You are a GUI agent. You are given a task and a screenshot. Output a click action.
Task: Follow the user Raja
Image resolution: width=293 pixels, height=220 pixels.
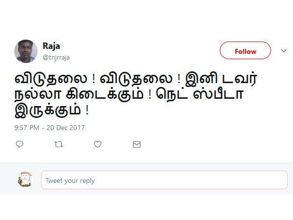point(245,51)
